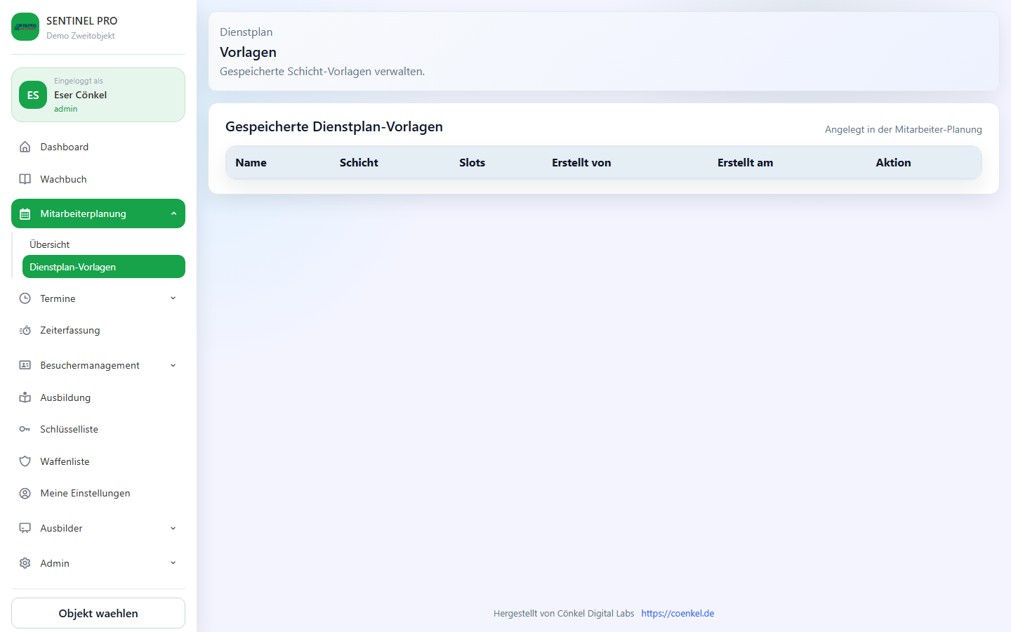Image resolution: width=1011 pixels, height=632 pixels.
Task: Select the Ausbilder chat bubble icon
Action: point(25,528)
